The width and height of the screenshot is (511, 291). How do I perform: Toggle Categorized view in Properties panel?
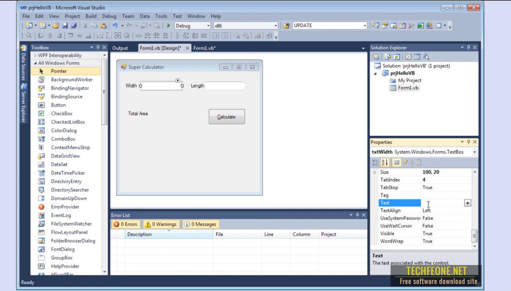click(375, 162)
